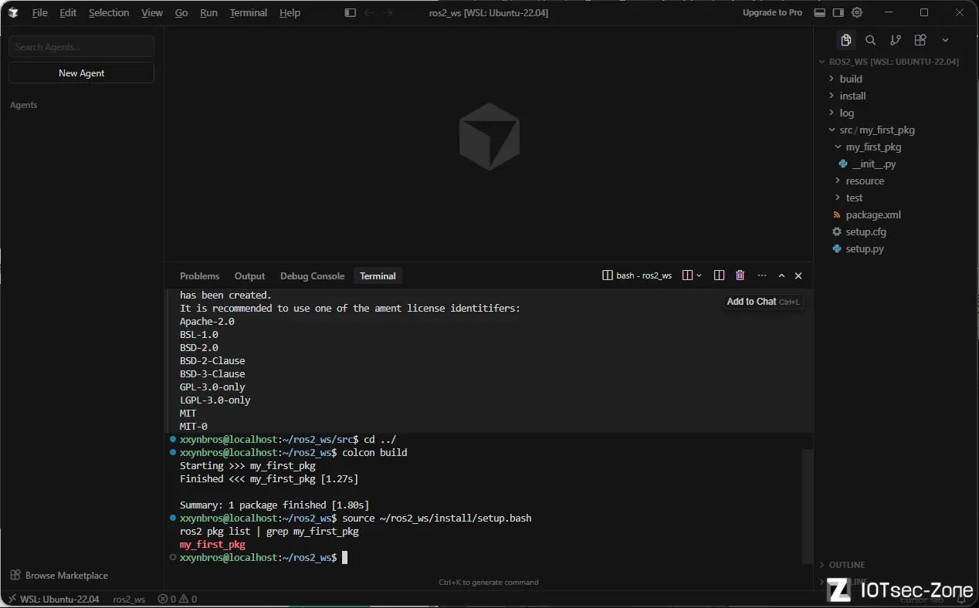The height and width of the screenshot is (608, 979).
Task: Open the Extensions view icon
Action: (920, 40)
